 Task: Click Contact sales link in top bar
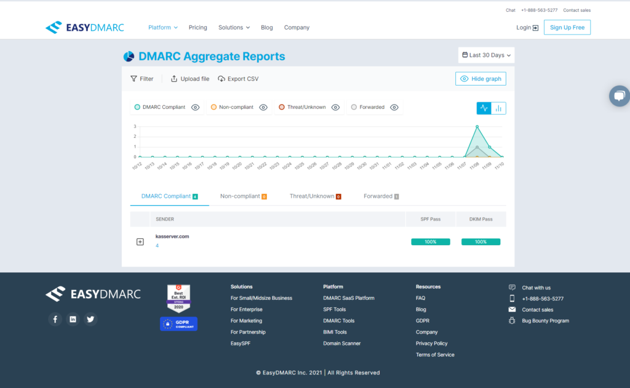tap(576, 10)
